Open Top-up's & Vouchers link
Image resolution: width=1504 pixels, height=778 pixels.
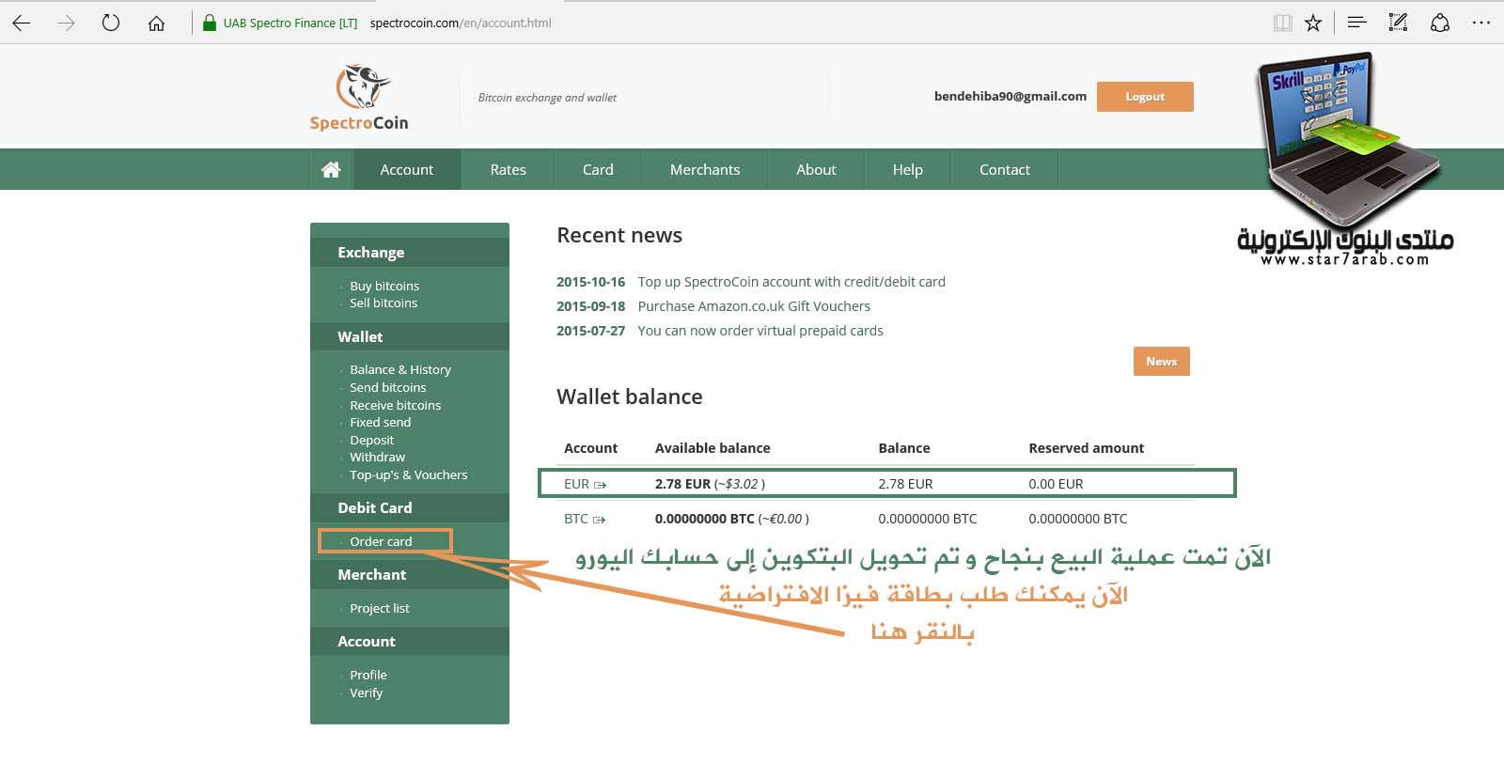[409, 475]
